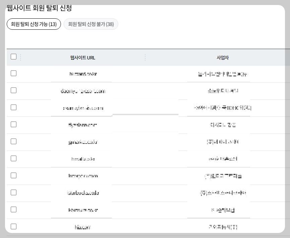This screenshot has height=238, width=290.
Task: Check the checkbox of the fourth website row
Action: pos(13,124)
